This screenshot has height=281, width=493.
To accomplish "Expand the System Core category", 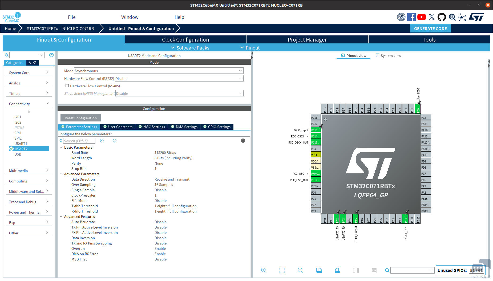I will (x=29, y=73).
